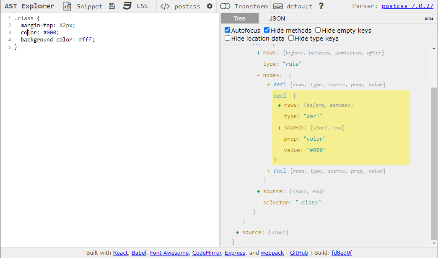Image resolution: width=438 pixels, height=258 pixels.
Task: Enable Hide location data checkbox
Action: coord(227,38)
